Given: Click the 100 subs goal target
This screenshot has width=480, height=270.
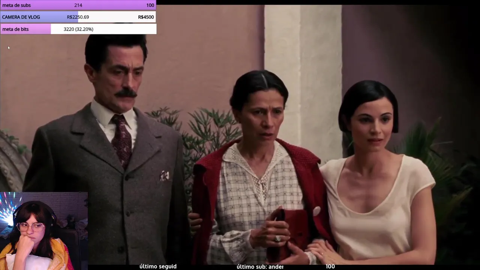Looking at the screenshot, I should pos(150,5).
